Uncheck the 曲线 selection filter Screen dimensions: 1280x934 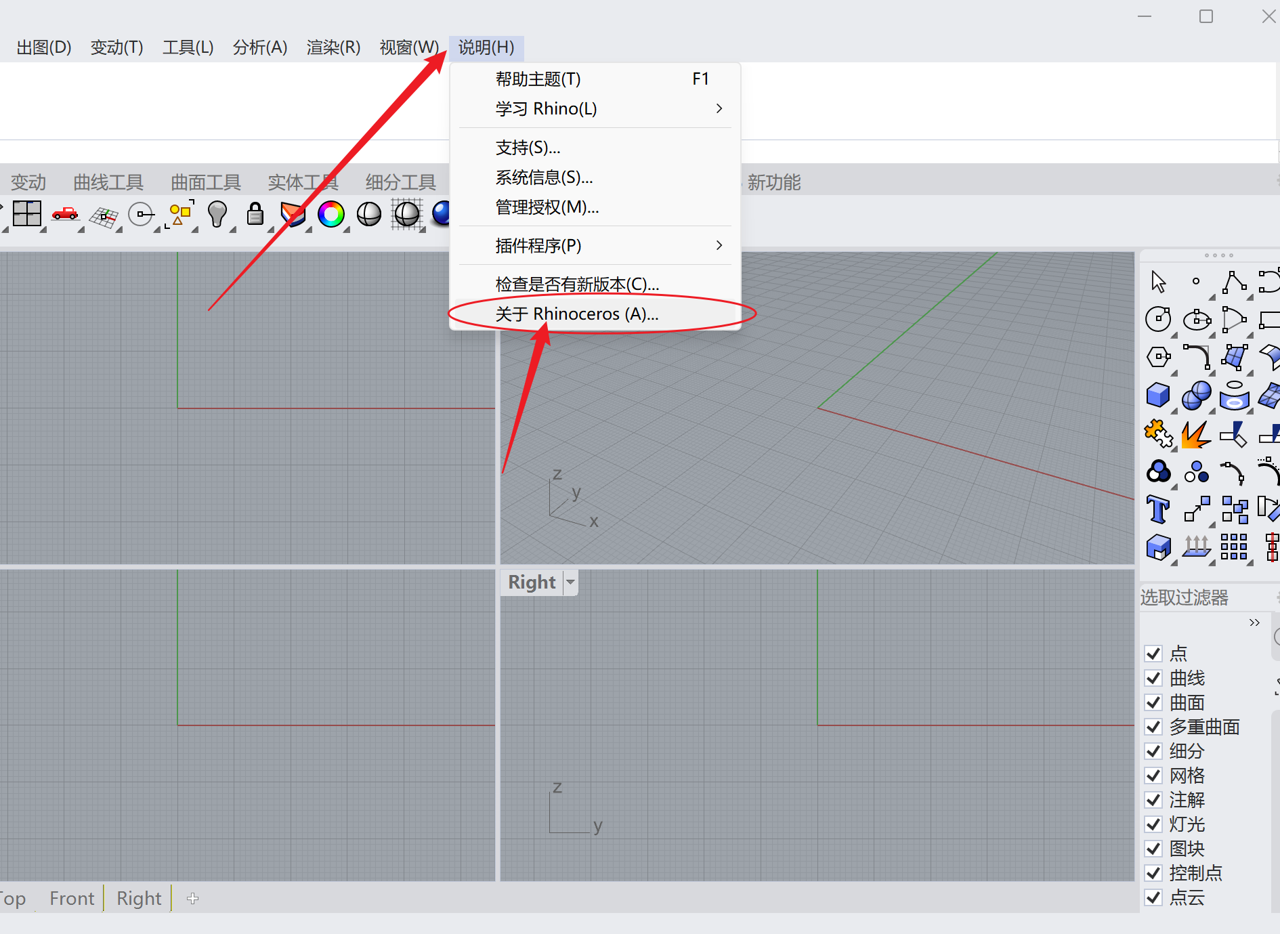point(1153,678)
